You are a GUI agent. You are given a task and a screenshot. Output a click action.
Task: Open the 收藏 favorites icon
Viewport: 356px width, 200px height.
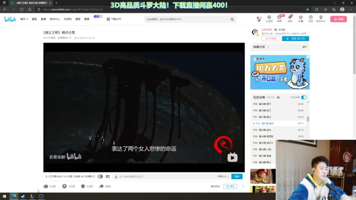click(301, 19)
